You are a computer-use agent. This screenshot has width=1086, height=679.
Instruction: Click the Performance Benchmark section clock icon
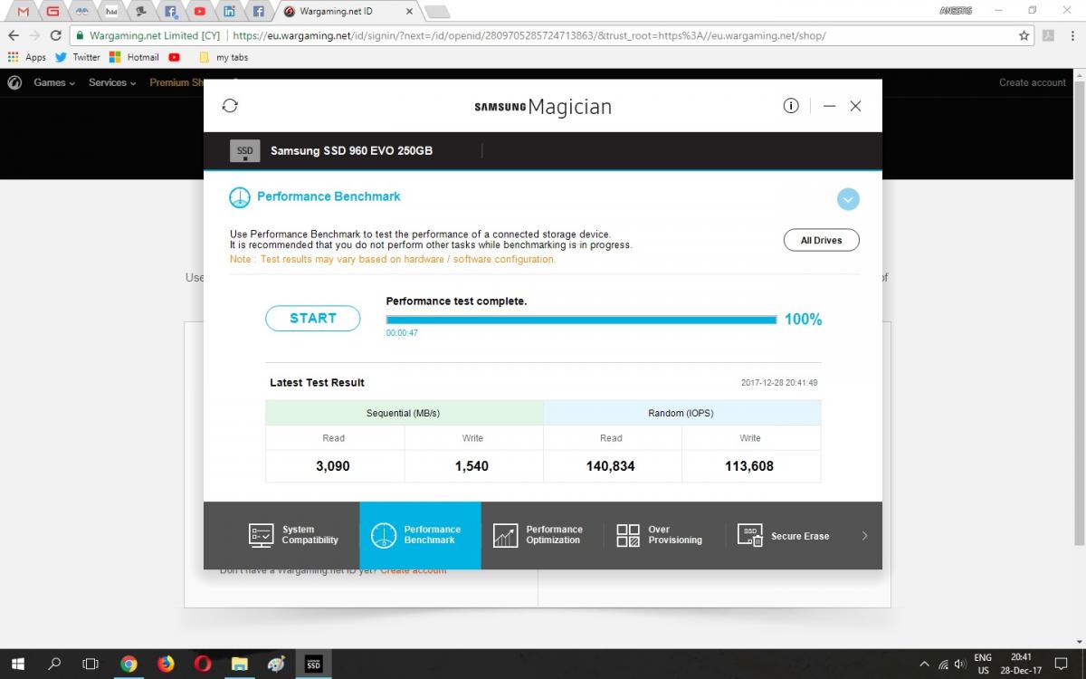coord(239,196)
